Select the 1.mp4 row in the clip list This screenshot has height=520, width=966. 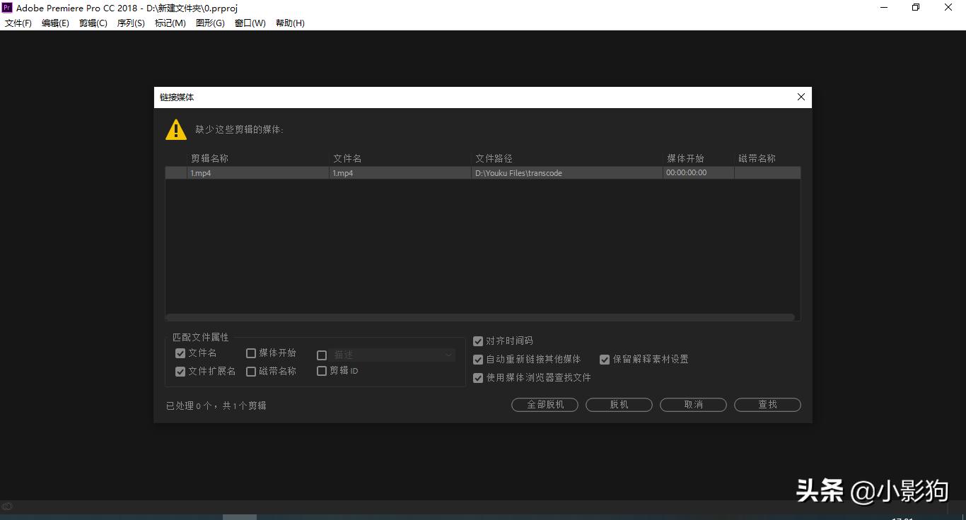424,173
